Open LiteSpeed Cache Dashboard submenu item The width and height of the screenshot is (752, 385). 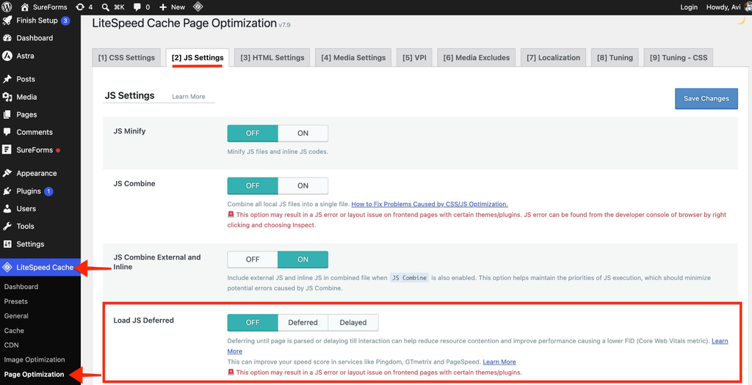click(x=21, y=287)
